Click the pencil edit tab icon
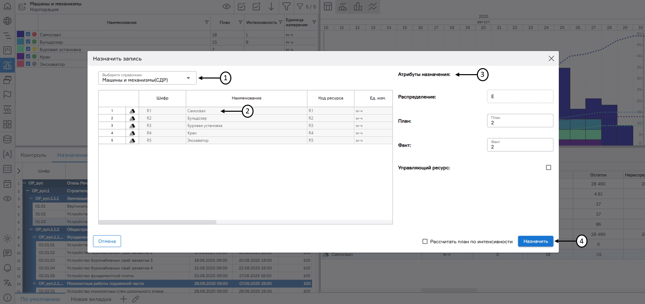Image resolution: width=645 pixels, height=304 pixels. pyautogui.click(x=136, y=299)
